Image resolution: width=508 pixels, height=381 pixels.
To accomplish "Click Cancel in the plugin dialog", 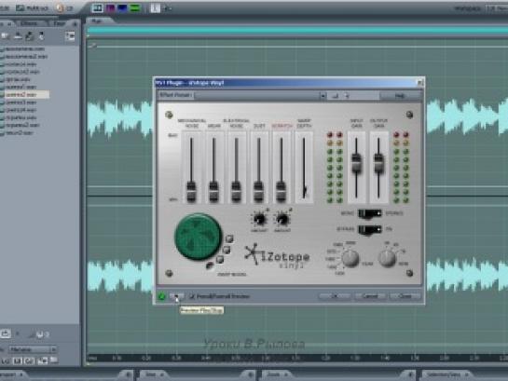I will coord(370,296).
